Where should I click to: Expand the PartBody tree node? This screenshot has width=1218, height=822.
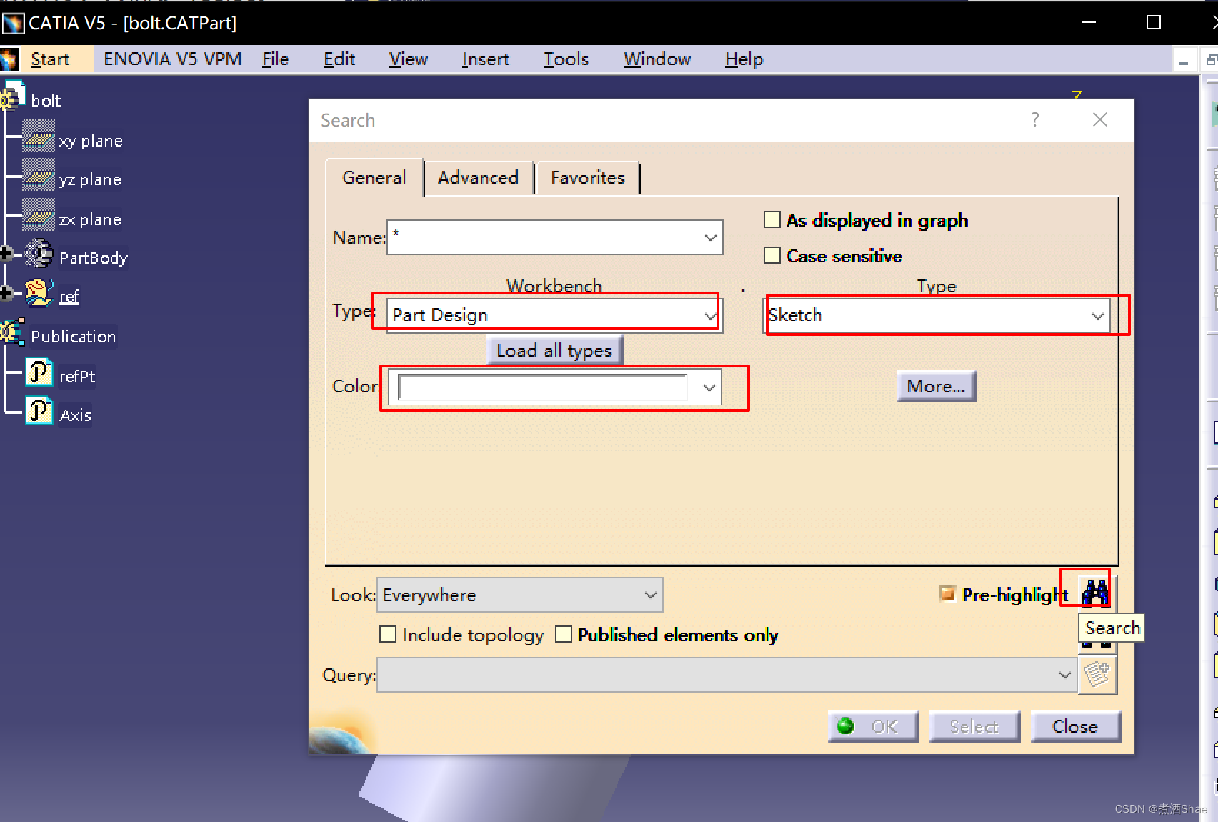(x=6, y=254)
